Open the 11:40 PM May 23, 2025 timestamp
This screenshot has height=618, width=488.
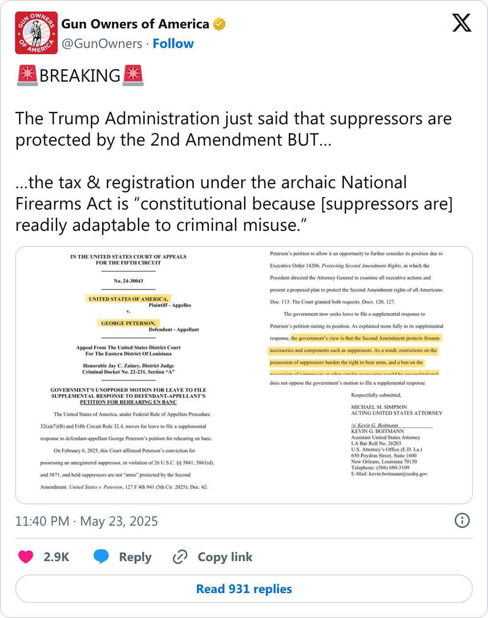87,521
